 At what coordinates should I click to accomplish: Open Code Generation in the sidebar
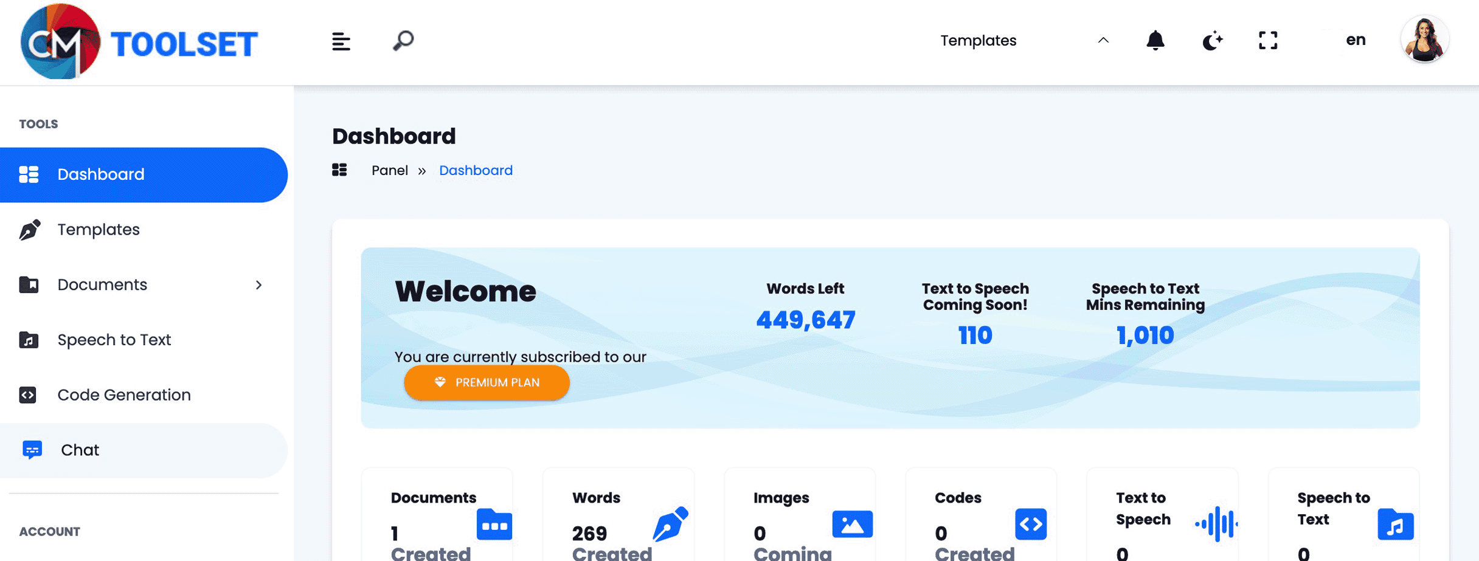(x=144, y=395)
